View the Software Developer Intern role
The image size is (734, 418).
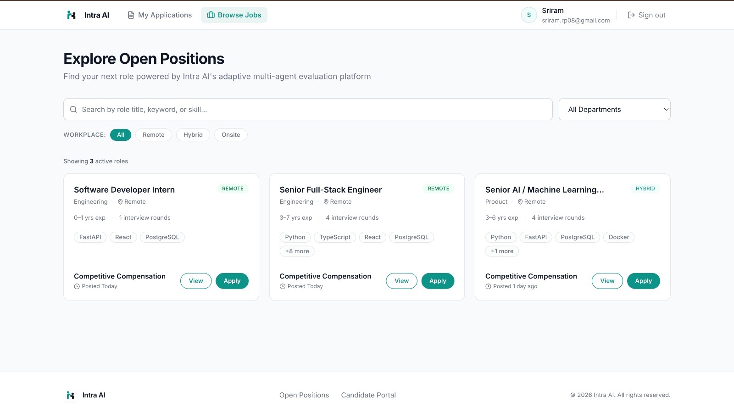tap(196, 281)
